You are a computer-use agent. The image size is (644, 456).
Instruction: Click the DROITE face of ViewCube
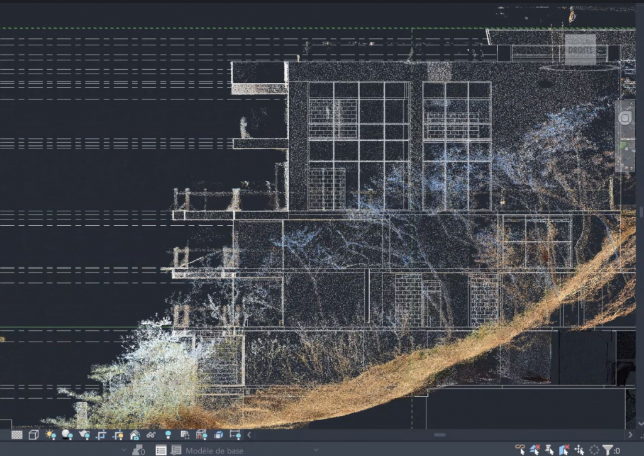click(580, 50)
